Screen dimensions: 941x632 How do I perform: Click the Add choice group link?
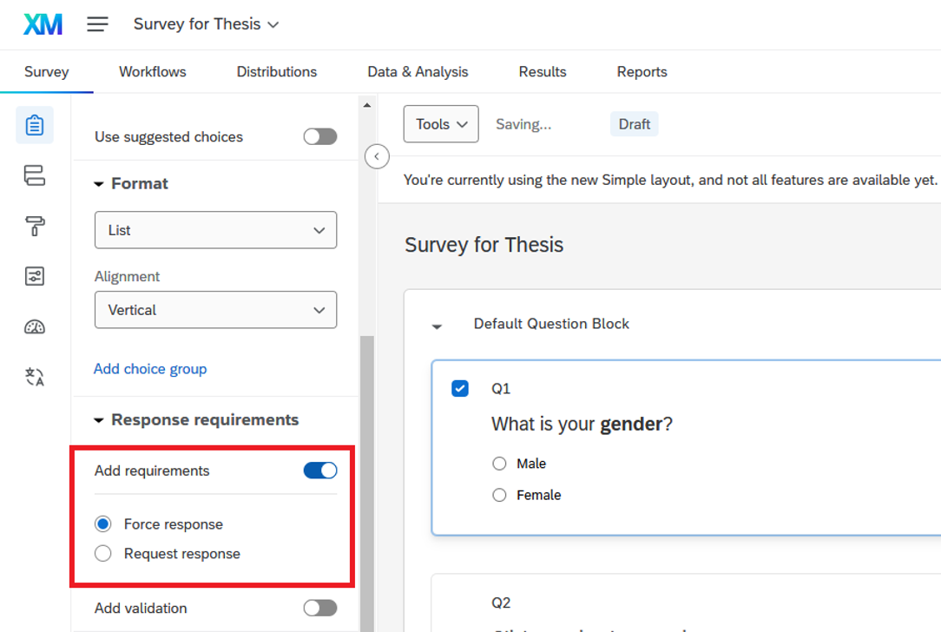coord(150,369)
